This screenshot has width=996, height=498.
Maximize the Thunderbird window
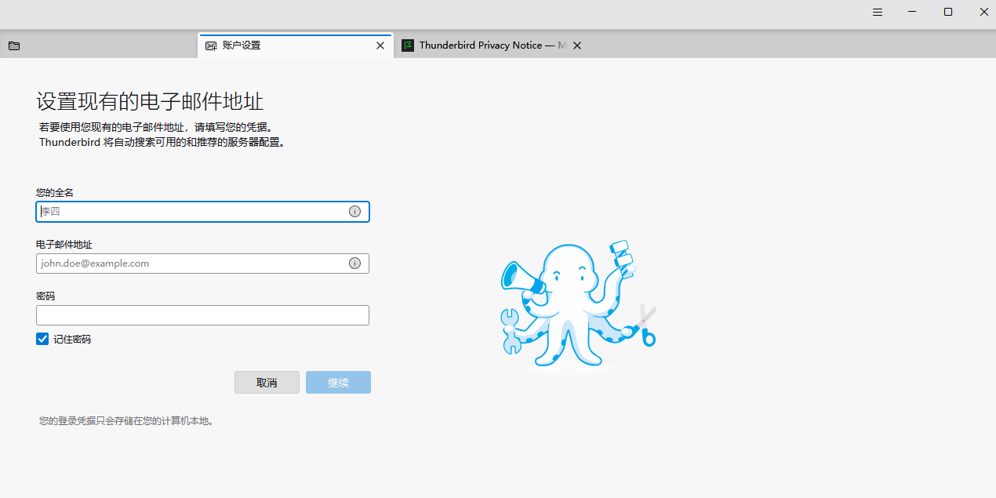(x=948, y=12)
